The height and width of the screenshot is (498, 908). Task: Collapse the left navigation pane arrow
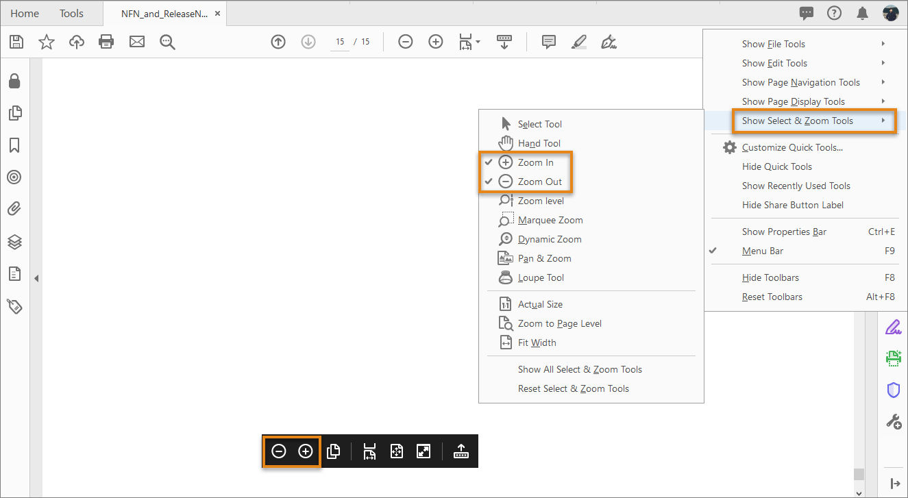pos(36,278)
